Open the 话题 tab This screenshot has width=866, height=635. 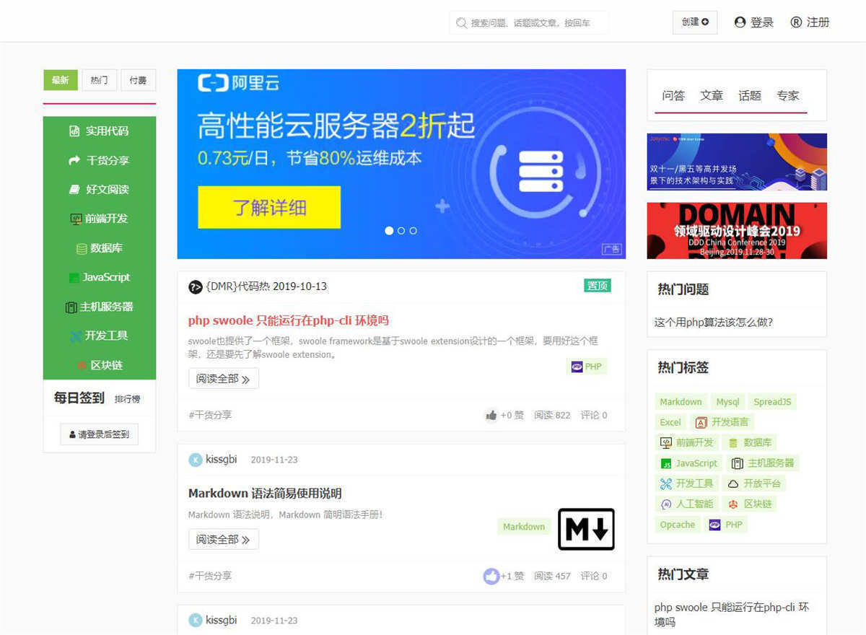(x=750, y=95)
